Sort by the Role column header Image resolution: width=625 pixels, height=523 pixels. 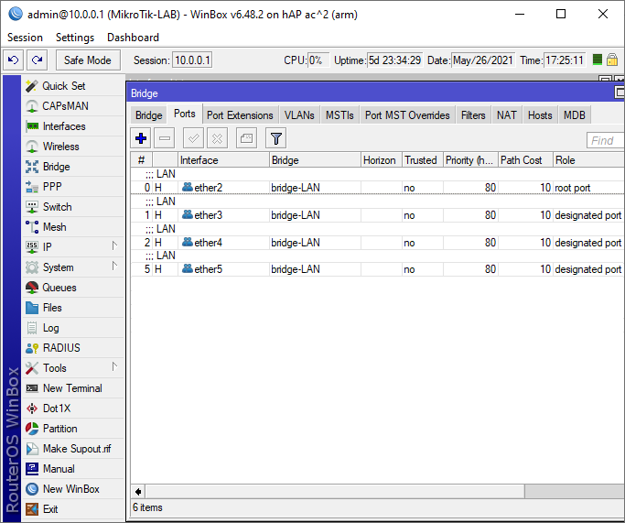(588, 160)
